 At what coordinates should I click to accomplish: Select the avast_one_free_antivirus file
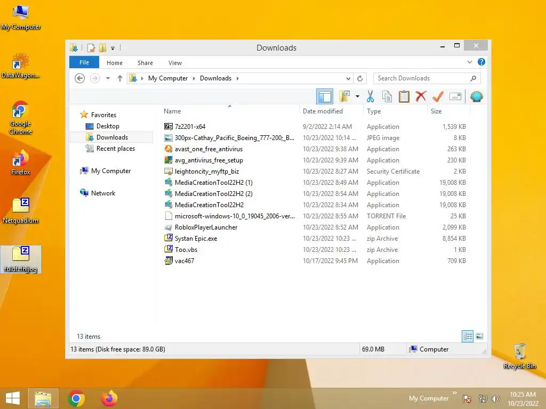point(315,149)
